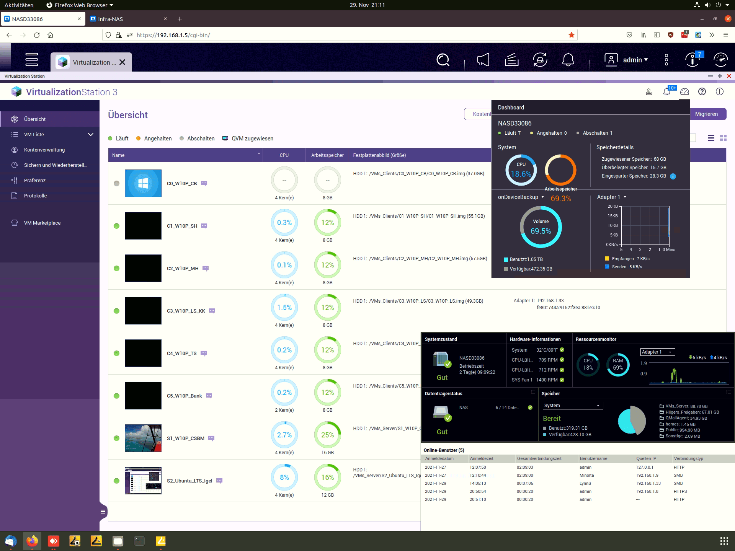The height and width of the screenshot is (551, 735).
Task: Switch to list view icon
Action: point(711,138)
